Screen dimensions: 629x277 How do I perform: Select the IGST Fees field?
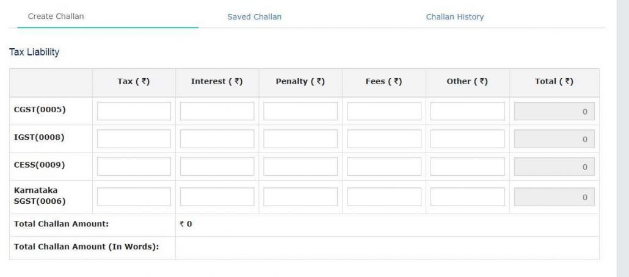click(x=384, y=139)
